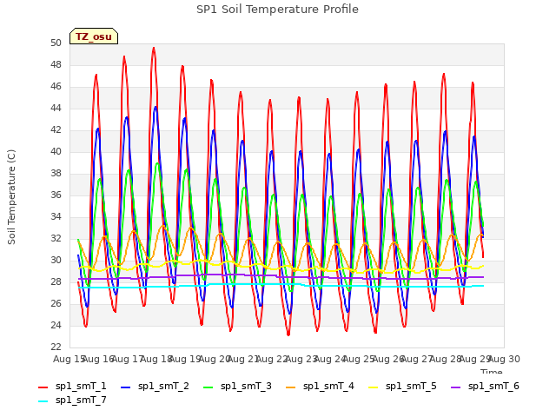Image resolution: width=556 pixels, height=417 pixels.
Task: Click the cyan sp1_smT_7 legend swatch
Action: pos(43,401)
